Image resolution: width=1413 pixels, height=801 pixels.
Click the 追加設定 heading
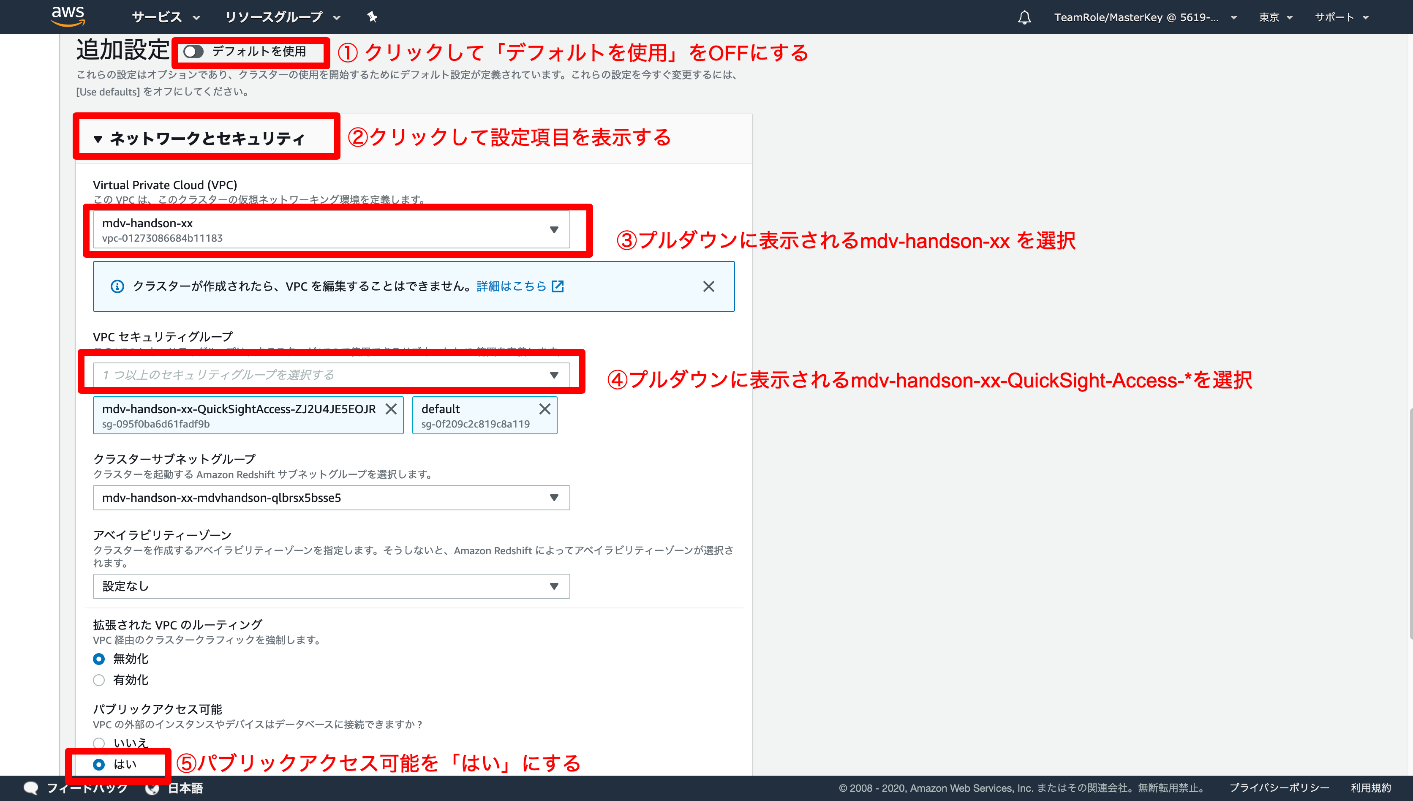(x=122, y=49)
